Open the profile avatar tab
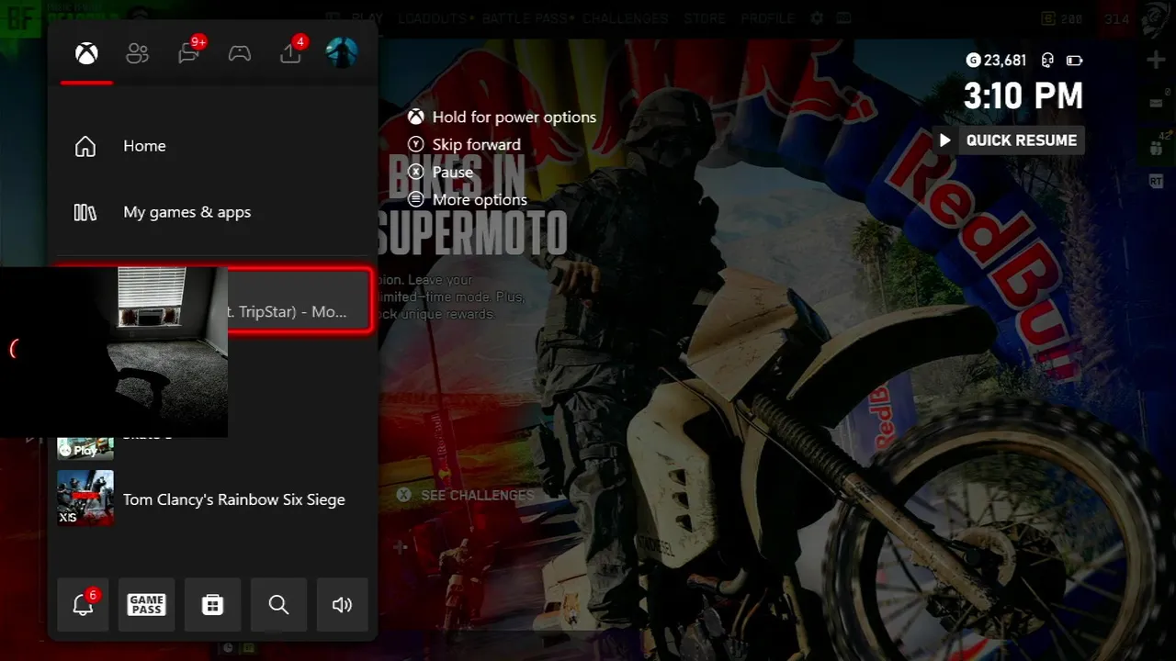Screen dimensions: 1176x661 pos(342,52)
